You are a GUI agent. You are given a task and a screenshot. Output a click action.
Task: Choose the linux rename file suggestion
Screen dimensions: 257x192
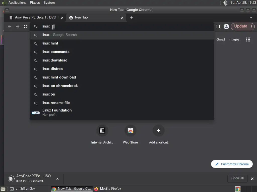(122, 103)
